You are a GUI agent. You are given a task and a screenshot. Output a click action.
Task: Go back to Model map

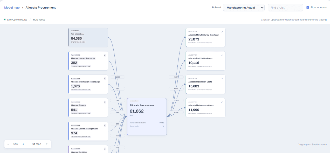(x=12, y=8)
